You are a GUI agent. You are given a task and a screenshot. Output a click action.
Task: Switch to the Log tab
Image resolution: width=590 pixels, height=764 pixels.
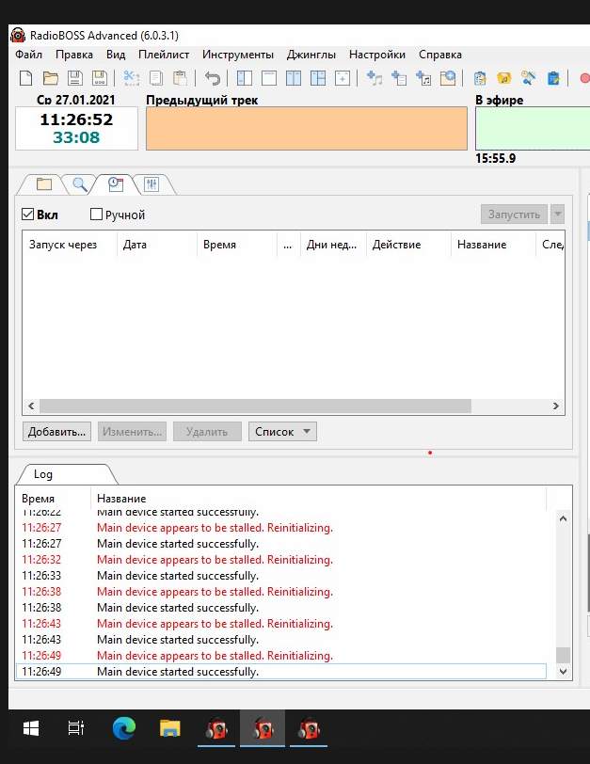point(43,474)
